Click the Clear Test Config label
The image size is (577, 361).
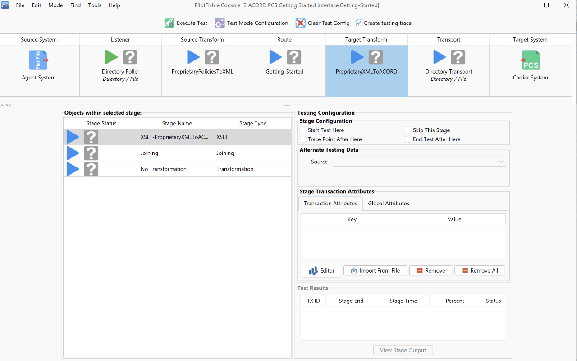tap(329, 23)
